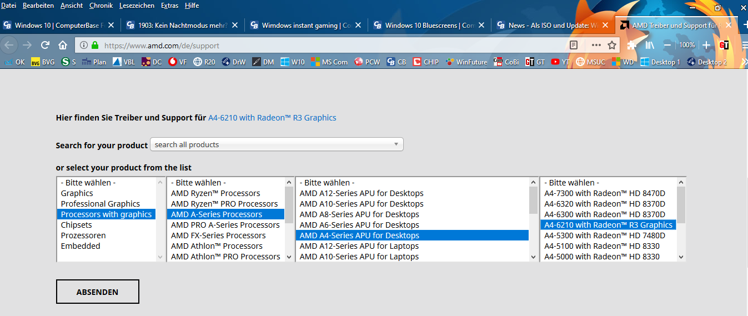This screenshot has width=748, height=316.
Task: Open the BVG bookmark
Action: [42, 62]
